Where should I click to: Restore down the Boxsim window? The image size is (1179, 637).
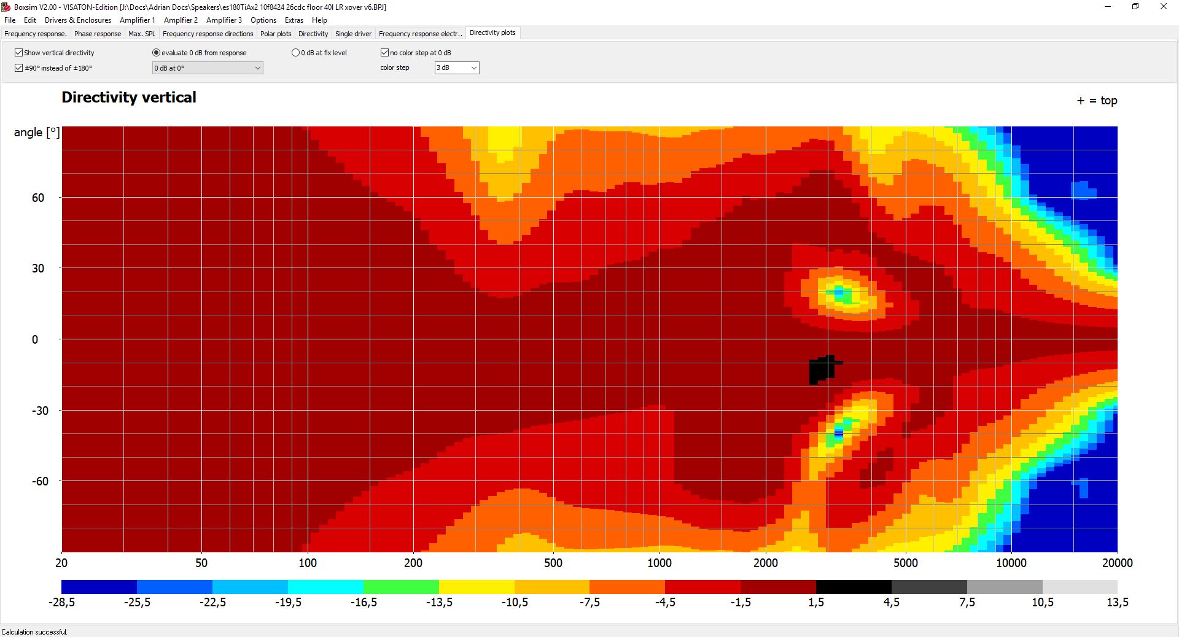coord(1135,7)
